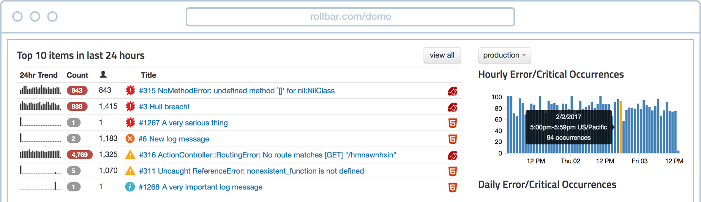701x202 pixels.
Task: Click the HTML5 icon on the #311 row
Action: [452, 171]
